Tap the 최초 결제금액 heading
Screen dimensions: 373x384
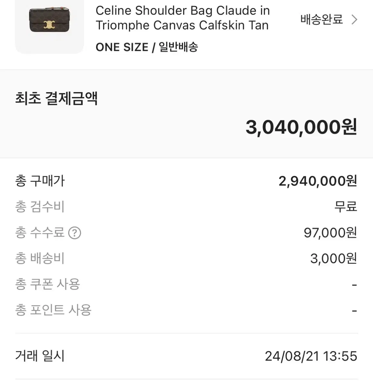pos(56,98)
